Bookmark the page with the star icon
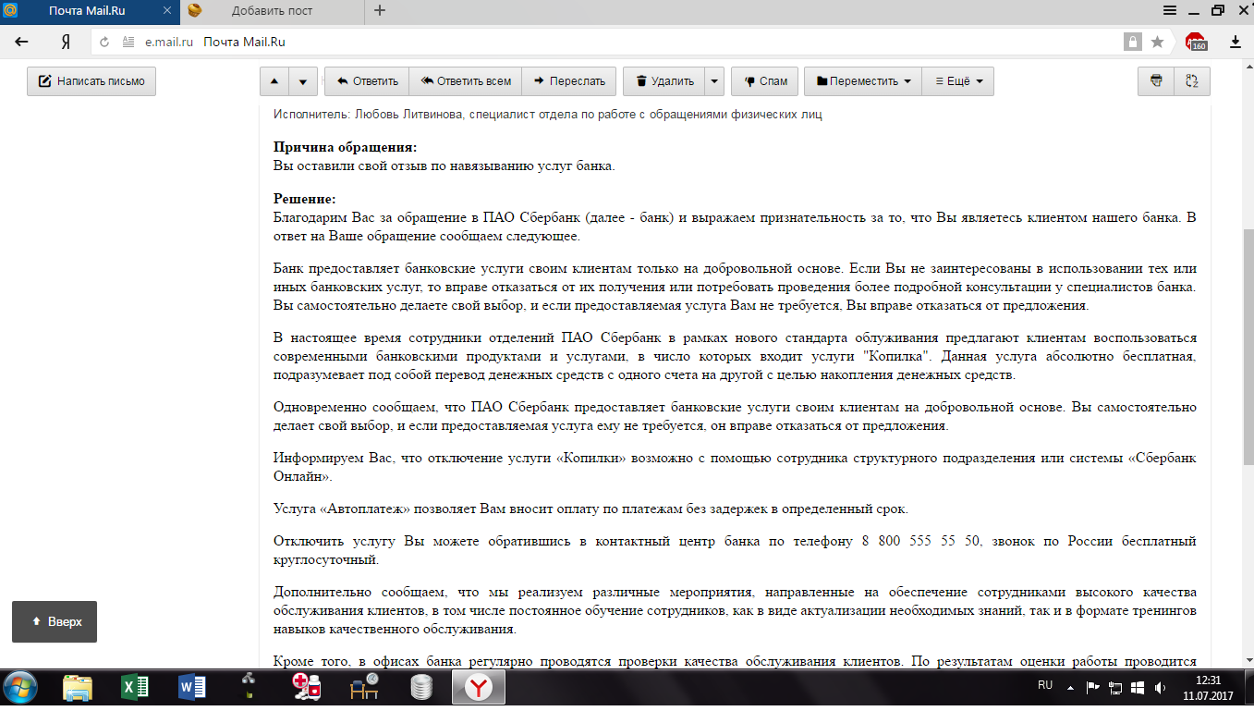1254x711 pixels. [1158, 42]
